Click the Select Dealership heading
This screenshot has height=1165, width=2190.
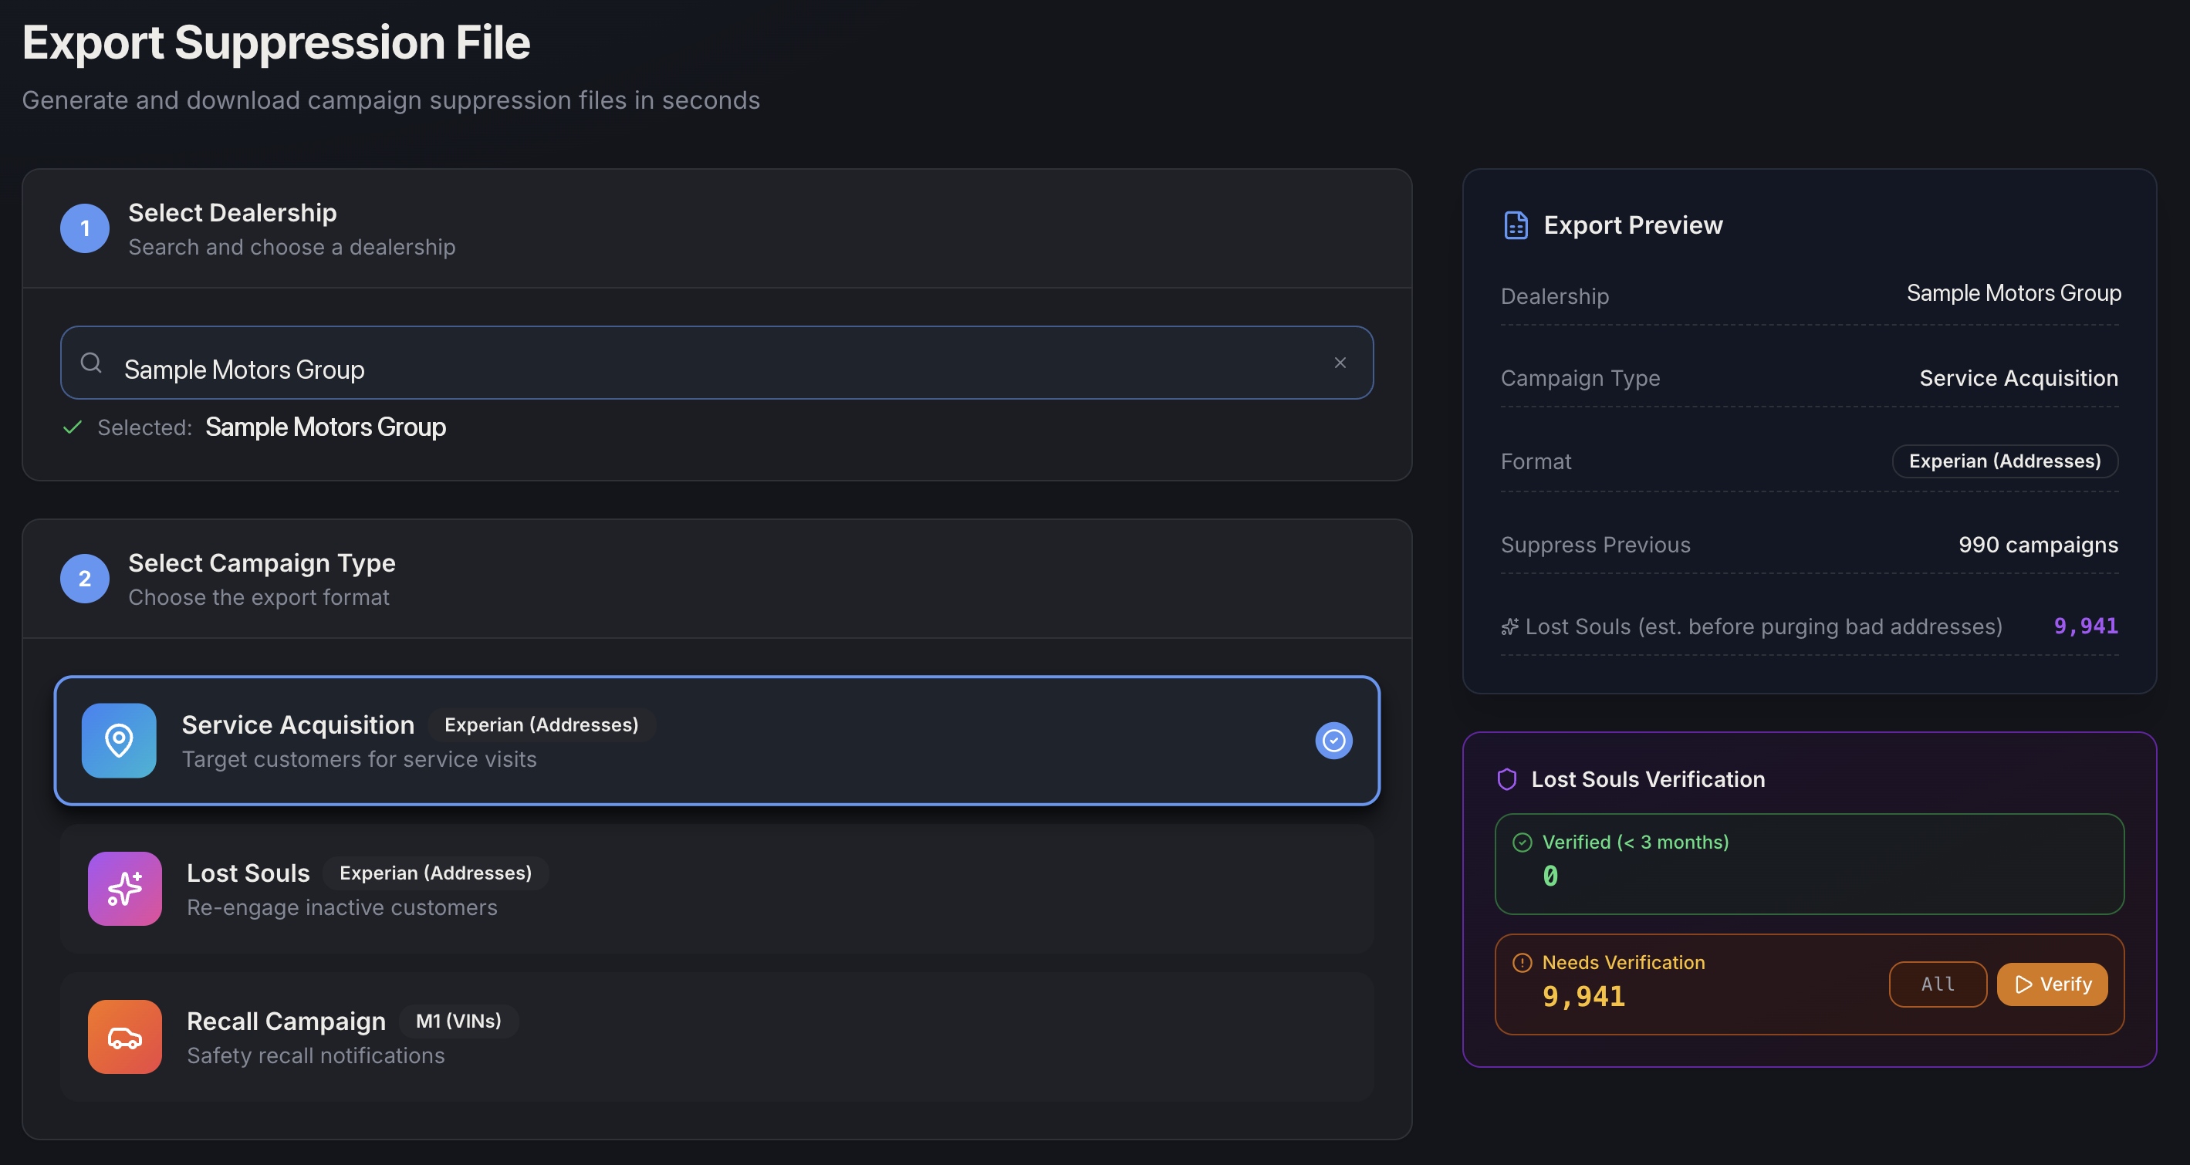point(232,212)
